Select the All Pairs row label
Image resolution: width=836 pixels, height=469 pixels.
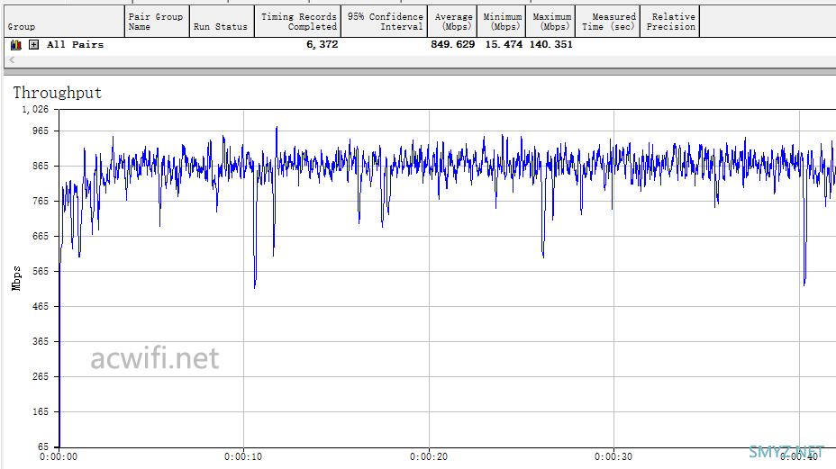[75, 44]
